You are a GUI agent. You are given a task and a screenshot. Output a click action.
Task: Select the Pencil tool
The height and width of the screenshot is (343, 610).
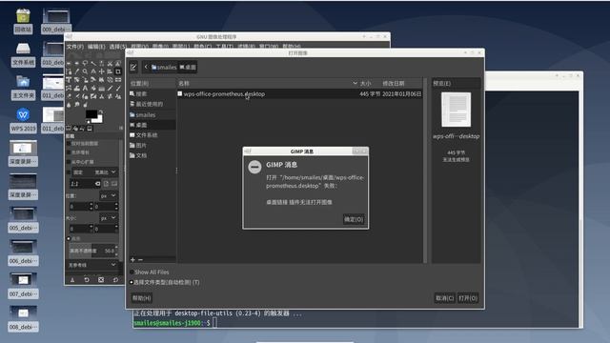tap(110, 88)
